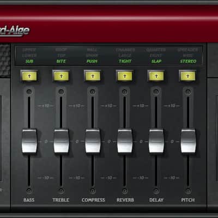Select the Compress fader handle
Viewport: 218px width, 218px height.
point(93,141)
